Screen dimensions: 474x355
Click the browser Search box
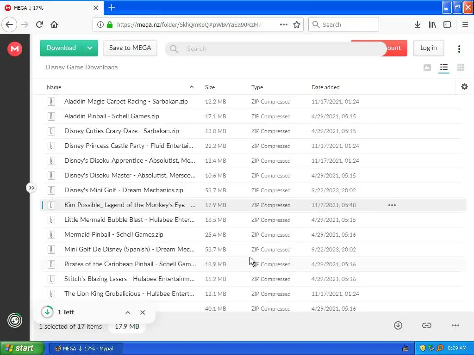tap(343, 24)
